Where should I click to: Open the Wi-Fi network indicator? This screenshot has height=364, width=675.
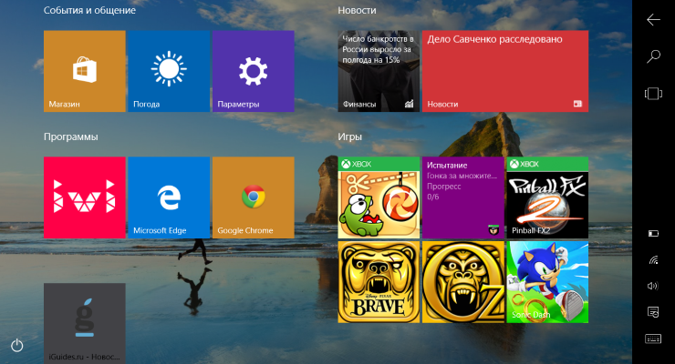(x=653, y=259)
